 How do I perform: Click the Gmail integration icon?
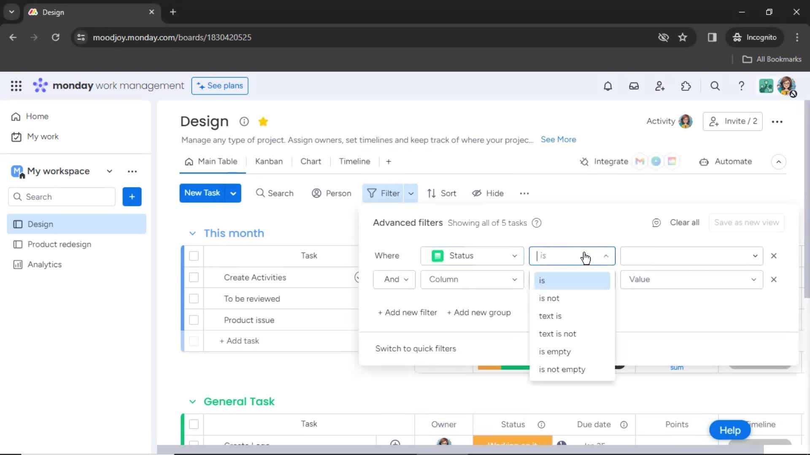pyautogui.click(x=640, y=161)
